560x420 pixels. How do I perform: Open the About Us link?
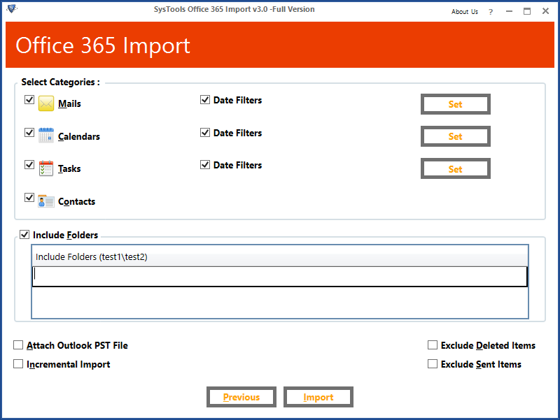(464, 12)
